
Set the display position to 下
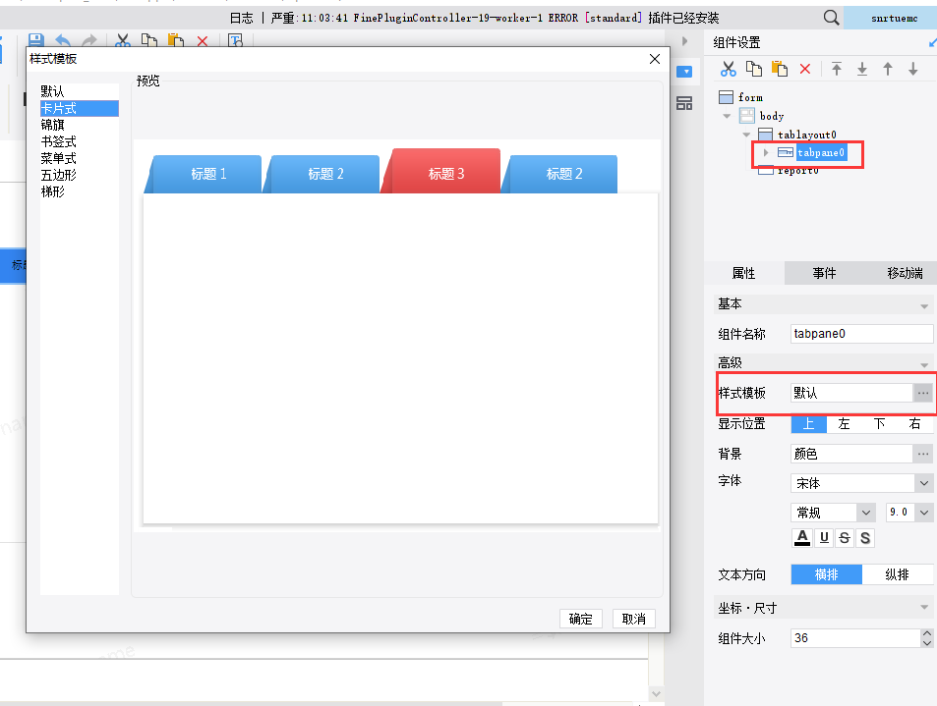click(x=879, y=424)
